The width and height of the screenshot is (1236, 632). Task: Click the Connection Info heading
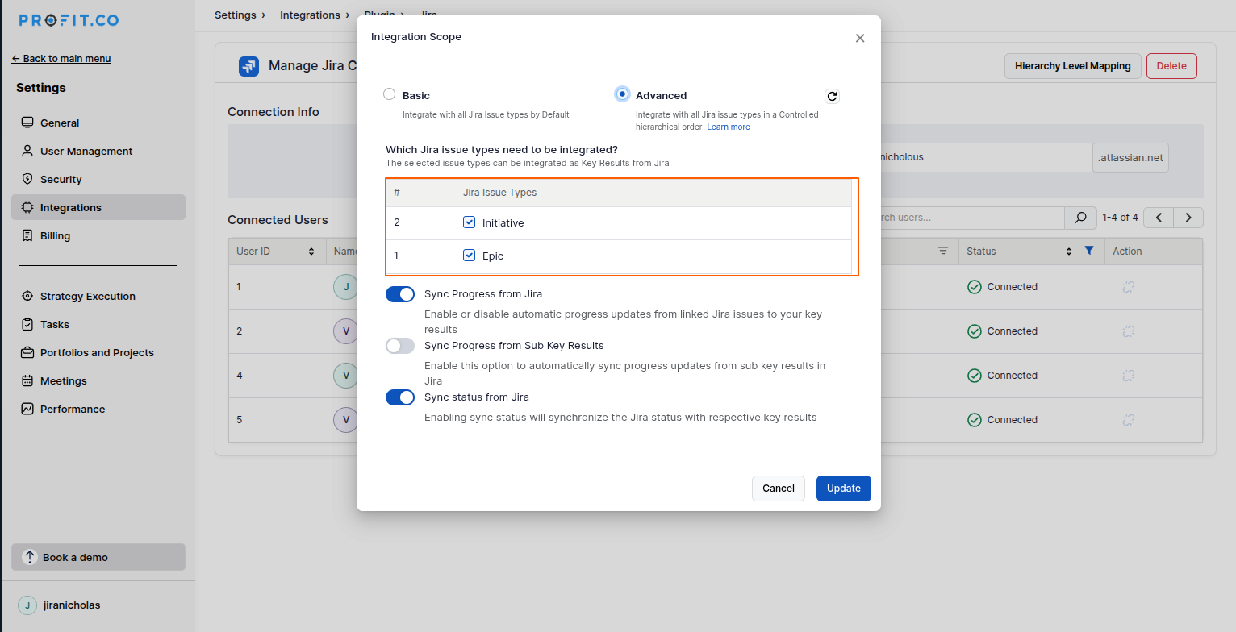click(x=274, y=112)
